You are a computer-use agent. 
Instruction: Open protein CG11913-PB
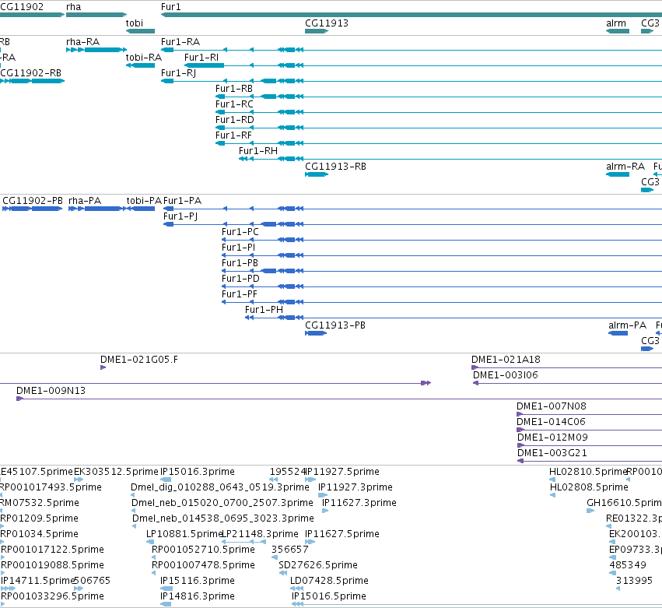pyautogui.click(x=335, y=325)
